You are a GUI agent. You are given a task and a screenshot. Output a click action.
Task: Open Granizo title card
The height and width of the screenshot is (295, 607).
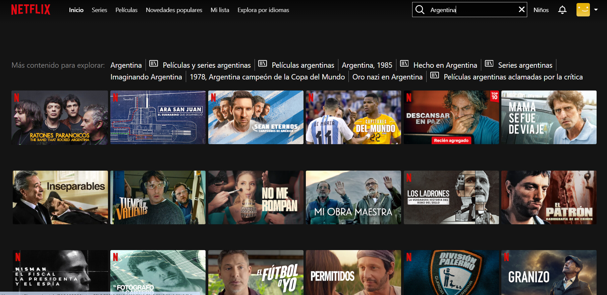pos(549,273)
